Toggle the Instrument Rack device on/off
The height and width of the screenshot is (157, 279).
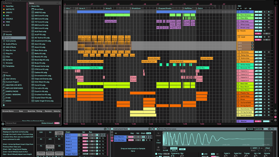[x=112, y=129]
